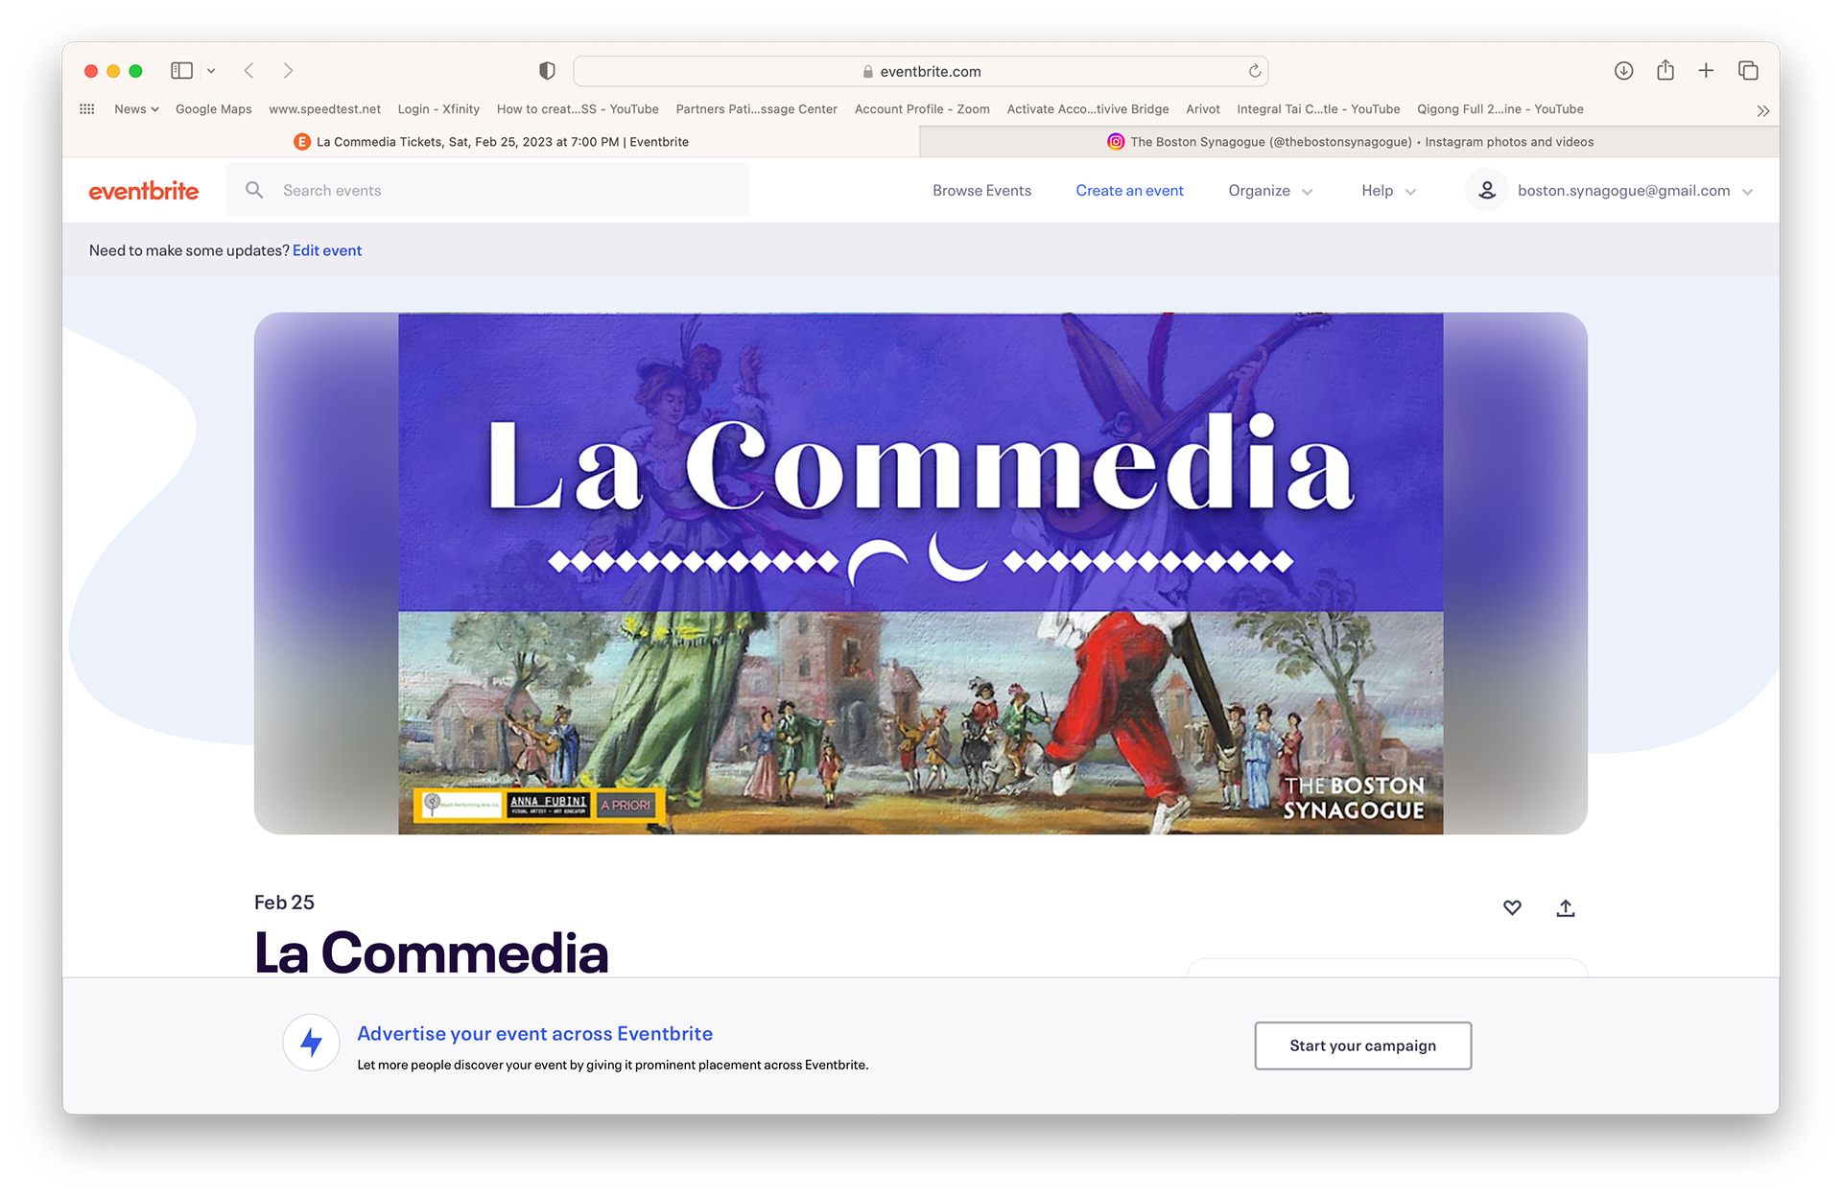Open the Account Profile - Zoom bookmark
This screenshot has width=1842, height=1197.
[922, 109]
